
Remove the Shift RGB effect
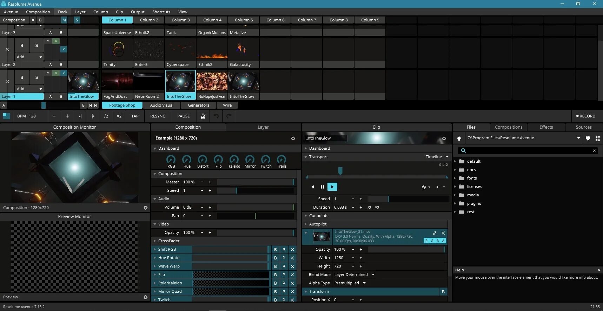[292, 249]
